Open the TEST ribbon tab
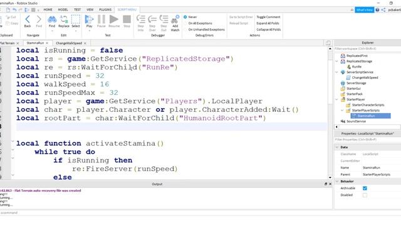 [x=77, y=10]
